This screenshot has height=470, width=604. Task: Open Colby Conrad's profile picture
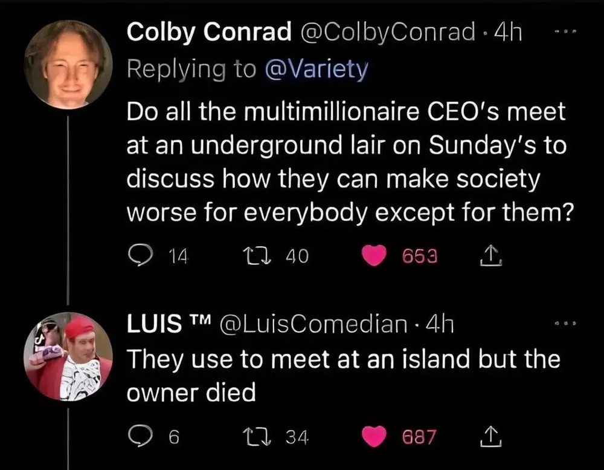point(68,64)
